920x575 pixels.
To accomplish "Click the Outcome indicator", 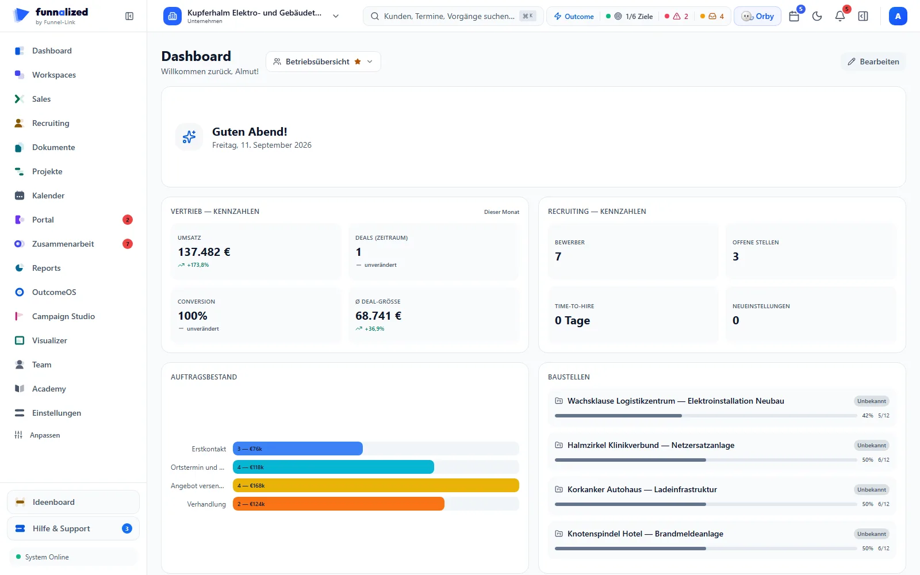I will (x=574, y=16).
